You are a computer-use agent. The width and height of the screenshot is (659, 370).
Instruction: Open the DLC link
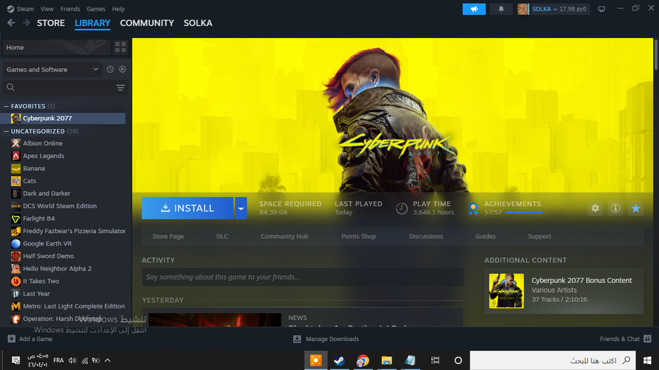point(222,236)
